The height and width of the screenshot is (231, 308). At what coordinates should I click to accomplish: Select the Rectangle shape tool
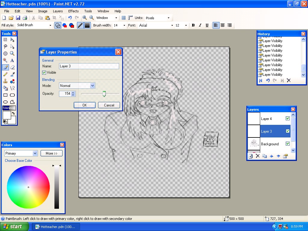tap(5, 95)
